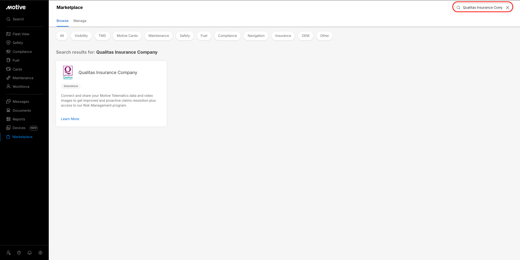Click the Qualitas card description text
This screenshot has width=520, height=260.
[108, 101]
